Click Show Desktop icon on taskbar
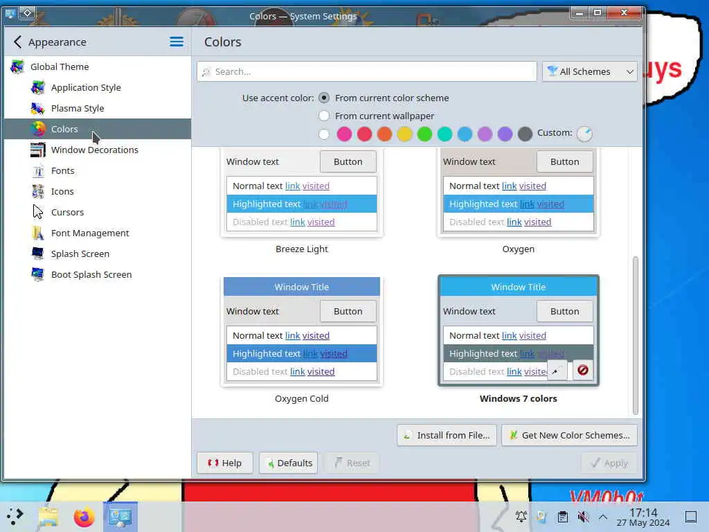The width and height of the screenshot is (709, 532). (x=690, y=517)
